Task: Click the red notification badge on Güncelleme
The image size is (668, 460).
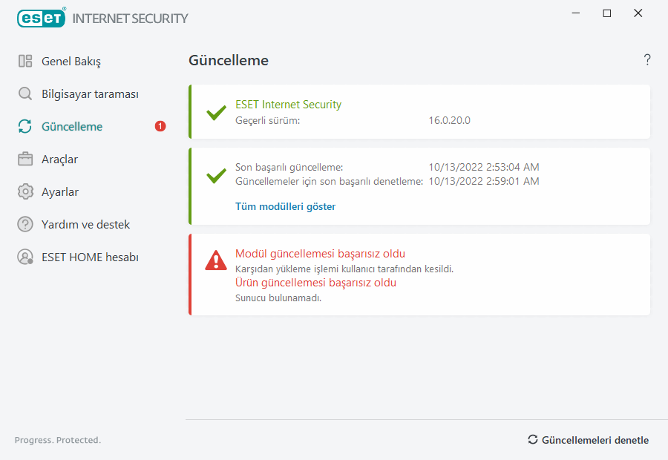Action: [160, 127]
